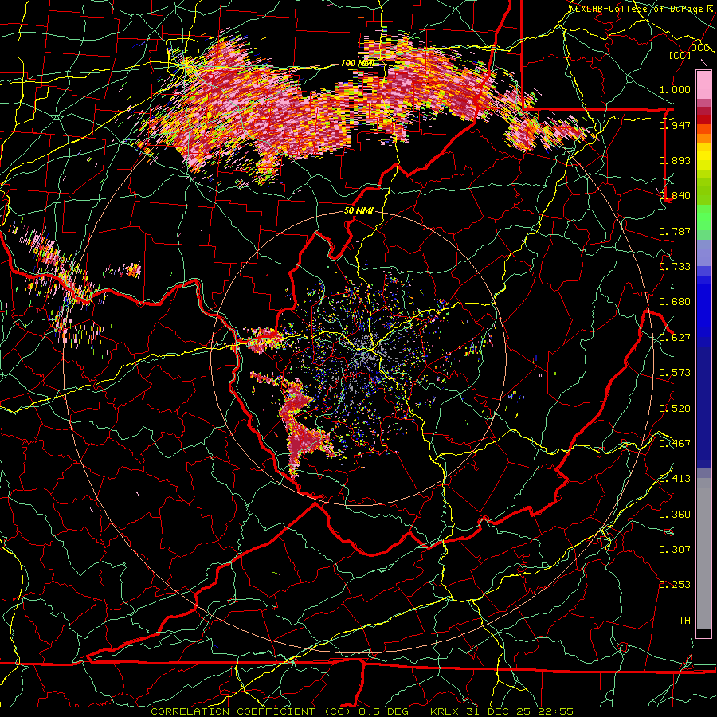The width and height of the screenshot is (717, 717).
Task: Click the 0.840 scale value
Action: coord(675,196)
